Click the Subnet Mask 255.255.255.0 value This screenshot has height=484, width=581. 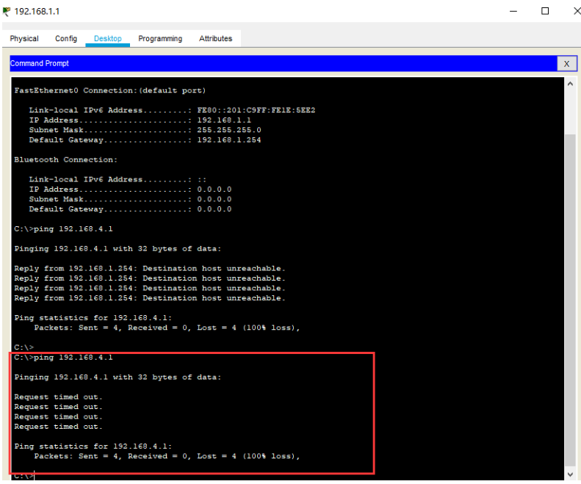click(229, 130)
